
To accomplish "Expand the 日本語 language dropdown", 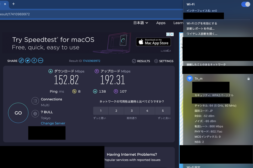I will coord(141,23).
